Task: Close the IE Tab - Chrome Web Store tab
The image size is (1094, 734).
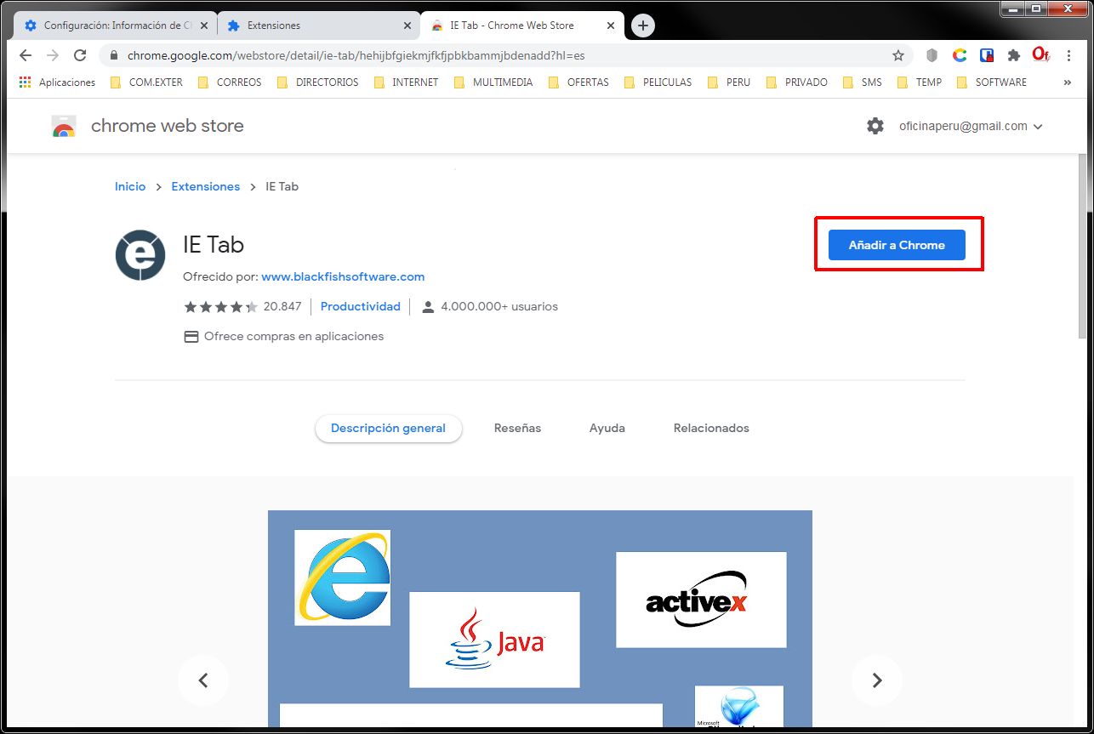Action: pyautogui.click(x=611, y=26)
